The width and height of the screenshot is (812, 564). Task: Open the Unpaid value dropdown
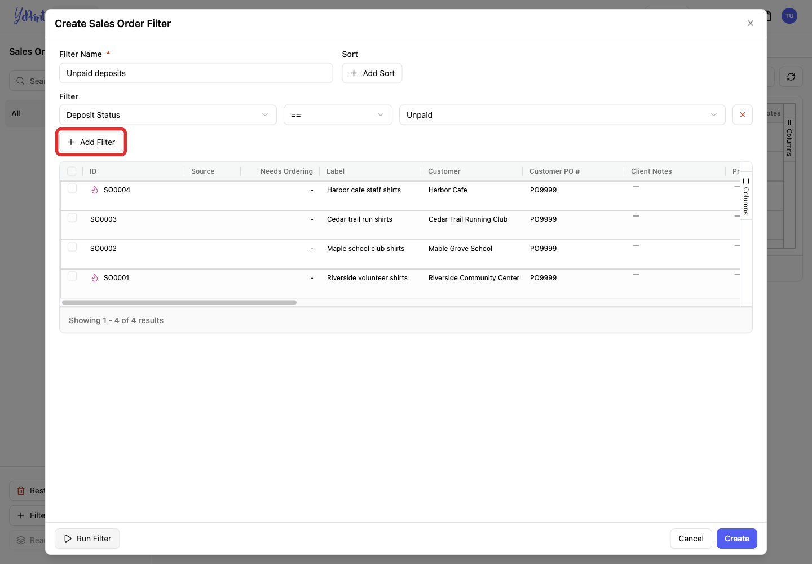562,115
